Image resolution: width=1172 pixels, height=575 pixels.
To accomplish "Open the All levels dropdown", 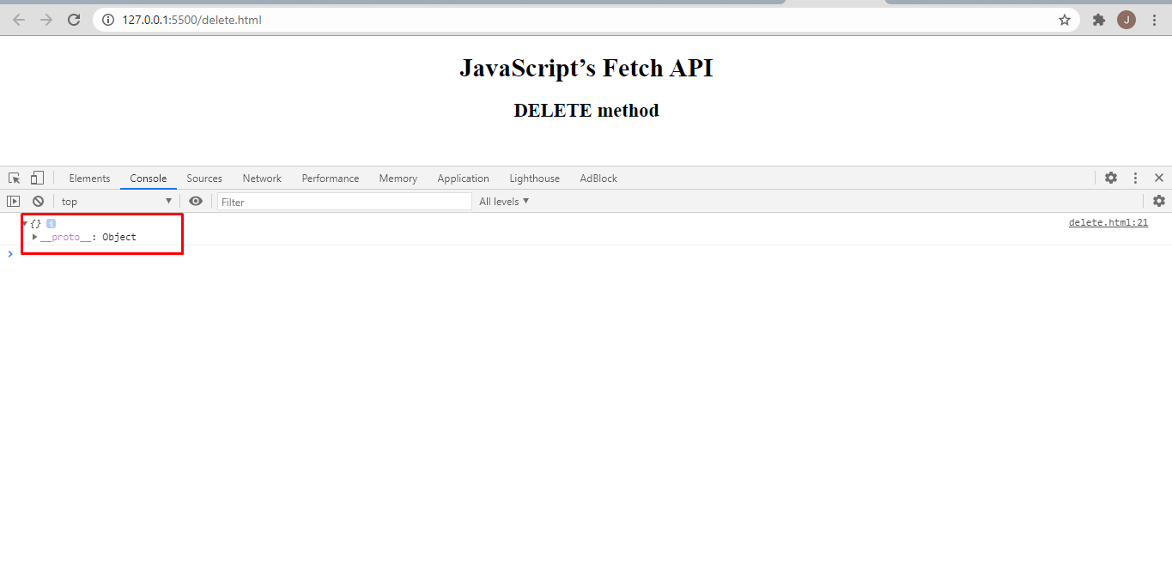I will coord(503,200).
